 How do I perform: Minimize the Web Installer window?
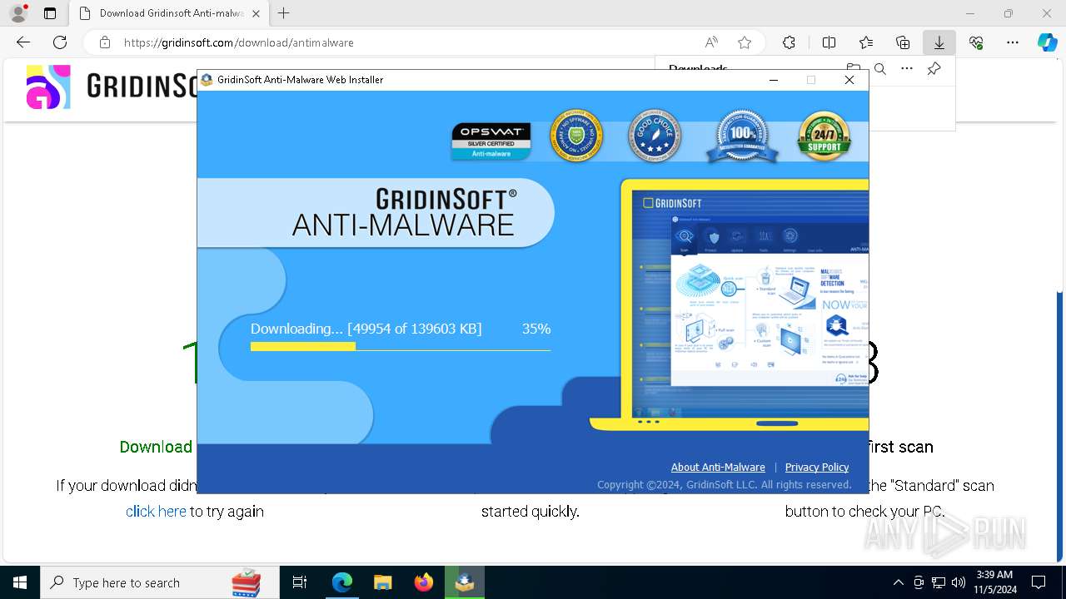774,80
